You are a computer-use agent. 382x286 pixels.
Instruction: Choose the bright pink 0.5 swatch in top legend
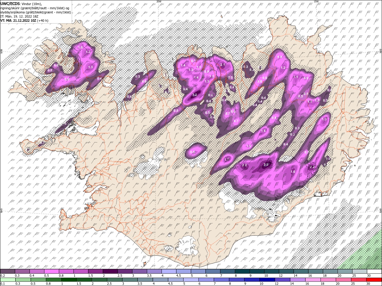point(51,271)
